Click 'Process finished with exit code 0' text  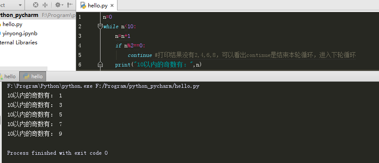57,153
